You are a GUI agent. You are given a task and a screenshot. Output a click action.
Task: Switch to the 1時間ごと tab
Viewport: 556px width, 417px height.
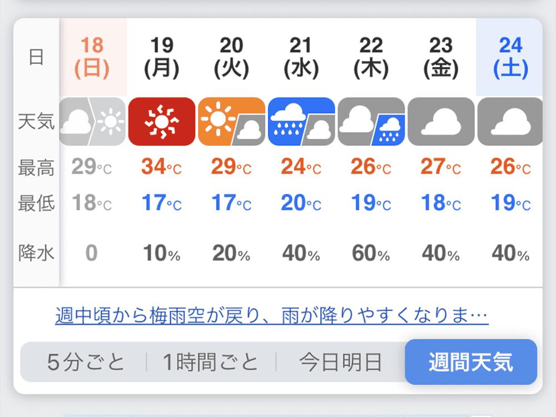(x=210, y=362)
